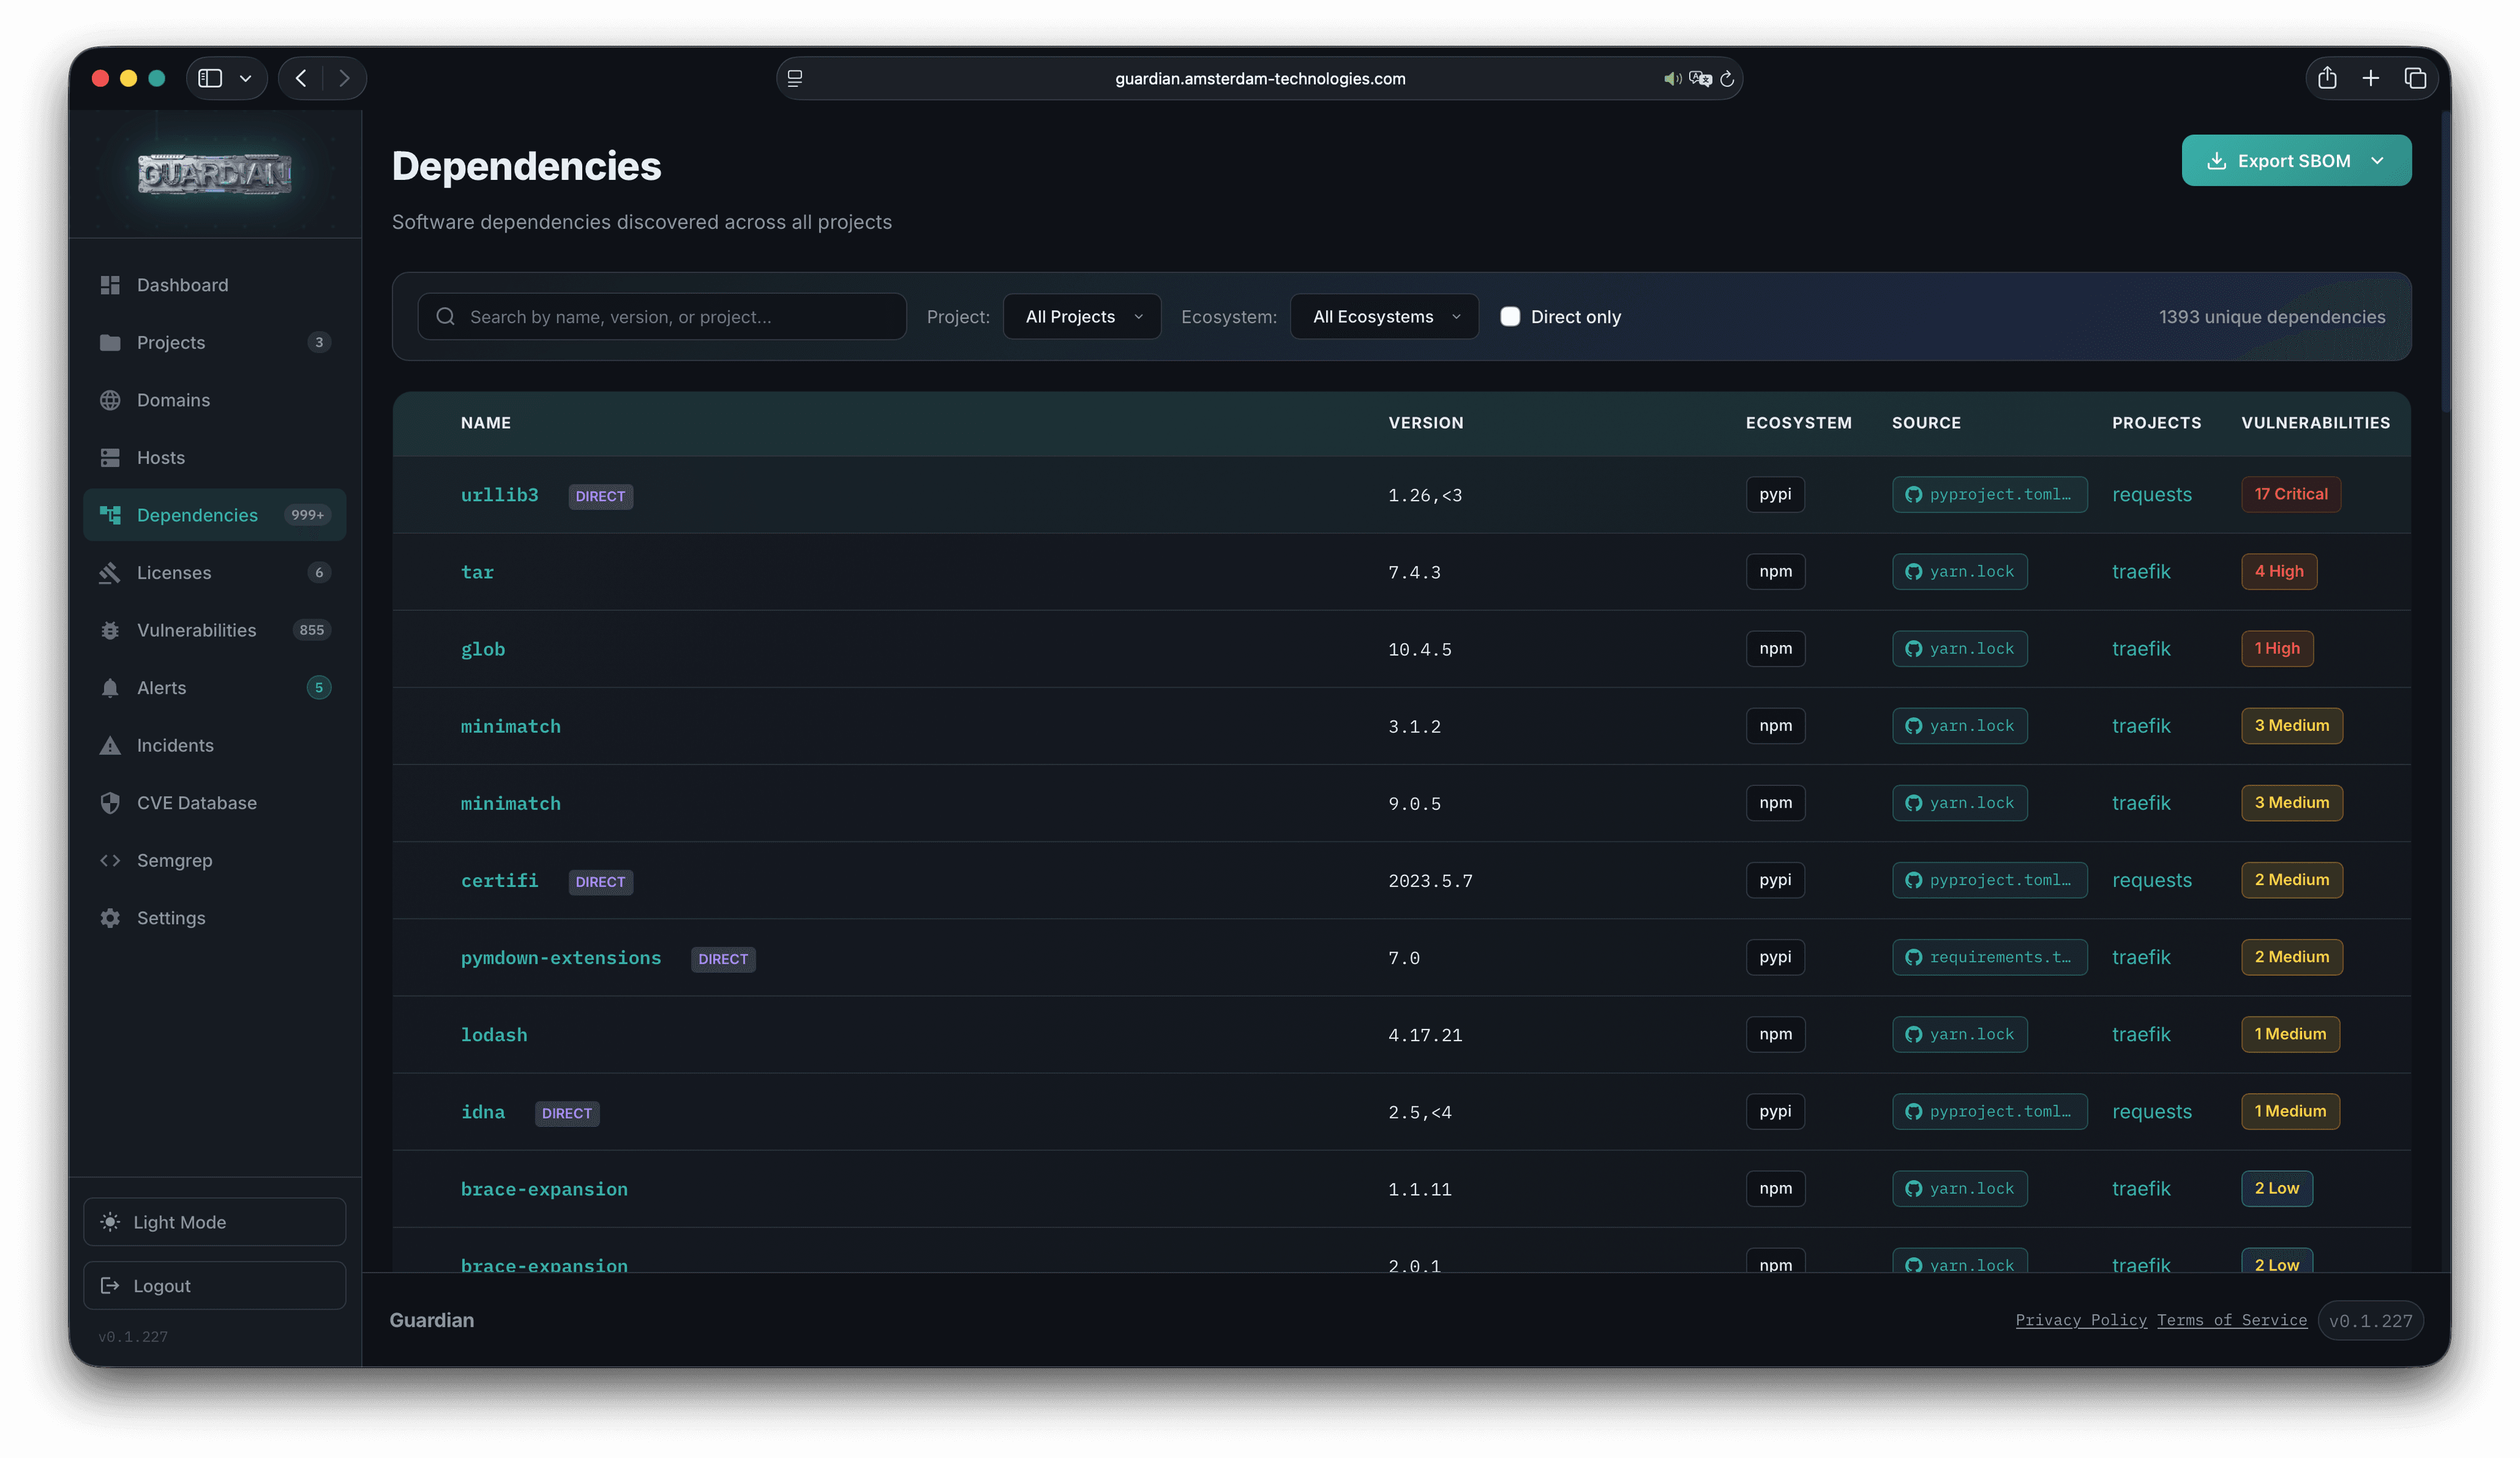Click the Logout button
The image size is (2520, 1458).
pyautogui.click(x=214, y=1285)
